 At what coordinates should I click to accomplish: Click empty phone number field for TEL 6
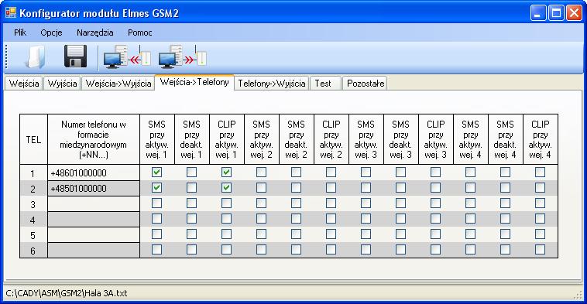[94, 250]
